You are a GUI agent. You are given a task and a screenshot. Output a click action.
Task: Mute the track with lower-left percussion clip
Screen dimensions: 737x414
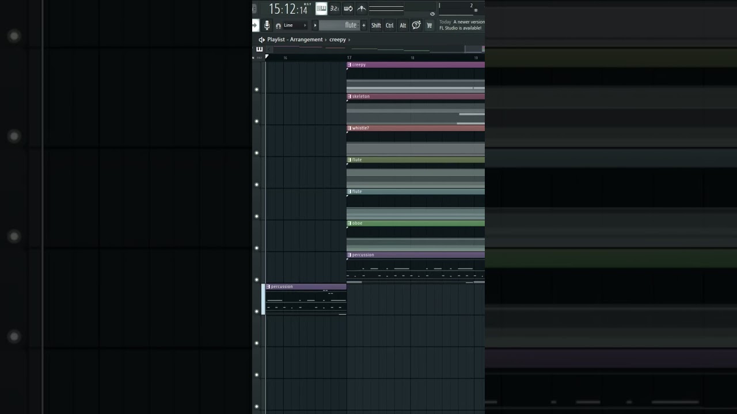[x=257, y=311]
